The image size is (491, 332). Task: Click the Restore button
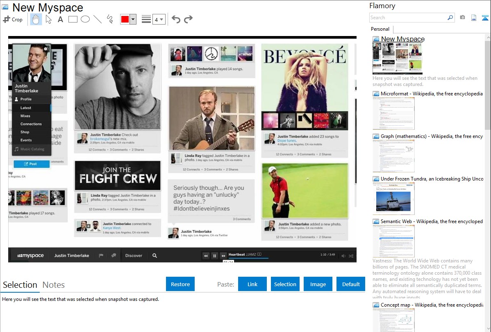click(x=180, y=284)
